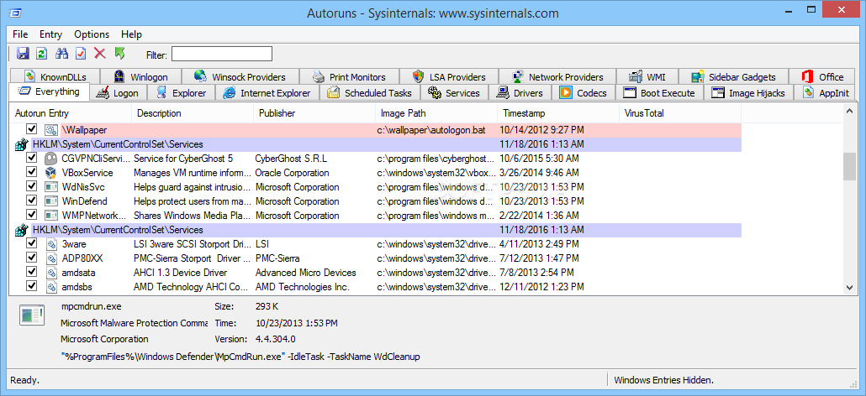This screenshot has height=396, width=866.
Task: Click the VBoxService cube icon
Action: coord(50,173)
